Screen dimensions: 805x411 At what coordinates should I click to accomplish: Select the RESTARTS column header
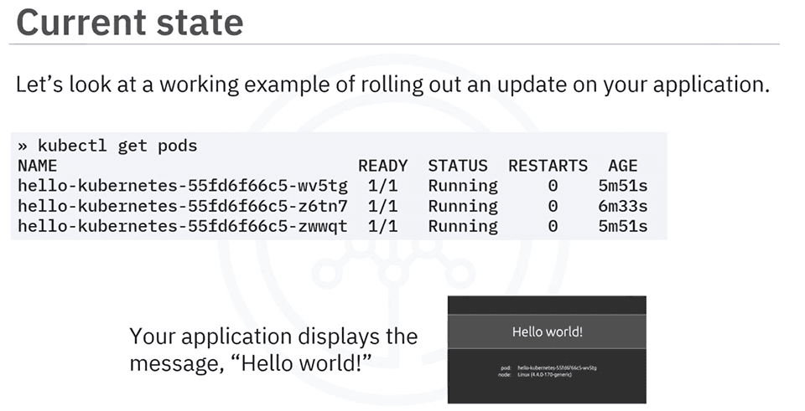548,166
